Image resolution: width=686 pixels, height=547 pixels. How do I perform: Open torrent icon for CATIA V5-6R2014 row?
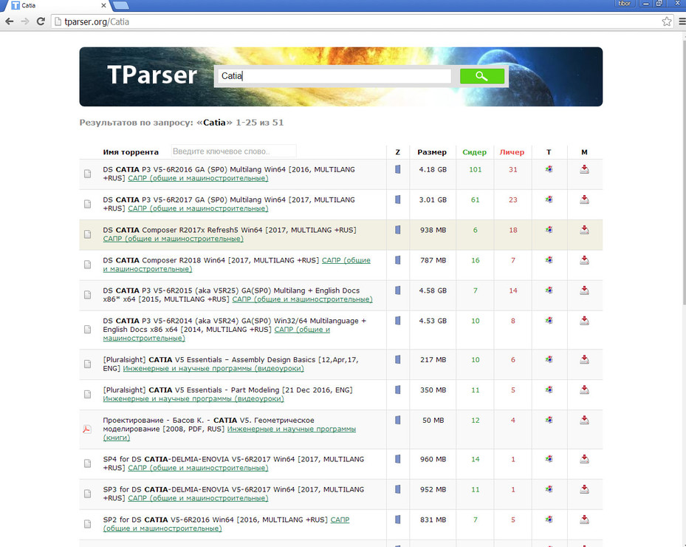tap(549, 320)
